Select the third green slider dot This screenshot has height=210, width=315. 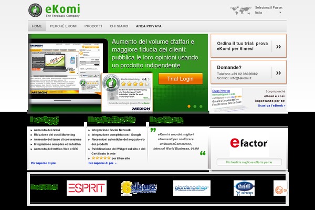pyautogui.click(x=201, y=106)
